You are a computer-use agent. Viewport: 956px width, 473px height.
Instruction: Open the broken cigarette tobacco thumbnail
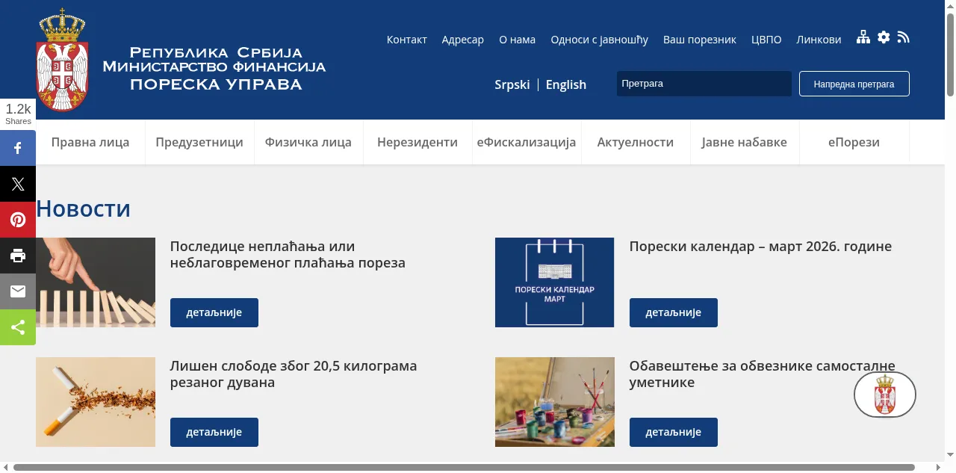pos(96,402)
